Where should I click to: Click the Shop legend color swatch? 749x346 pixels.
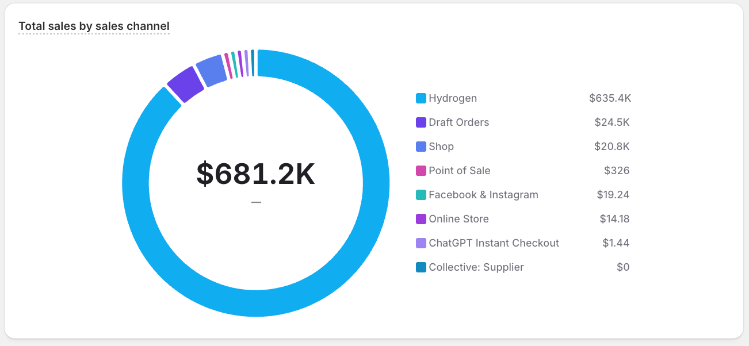tap(421, 147)
